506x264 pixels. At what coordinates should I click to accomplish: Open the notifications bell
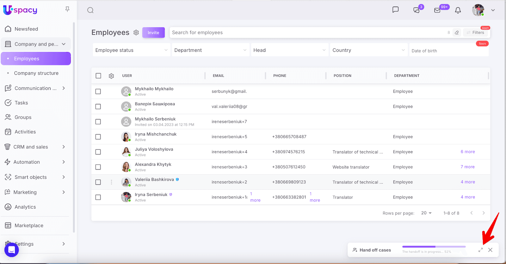[458, 10]
